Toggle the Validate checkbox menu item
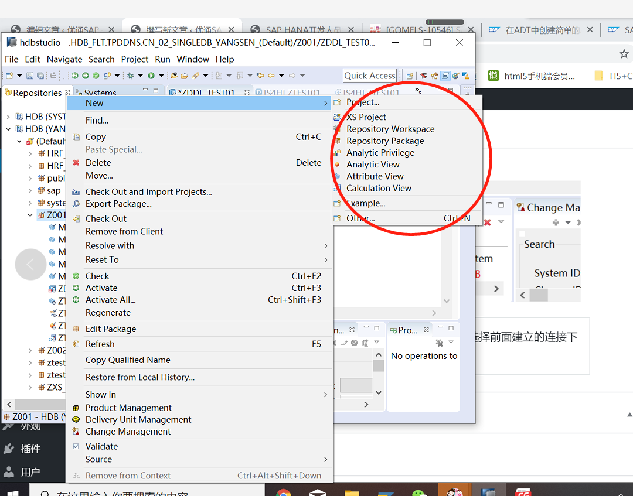 click(76, 446)
